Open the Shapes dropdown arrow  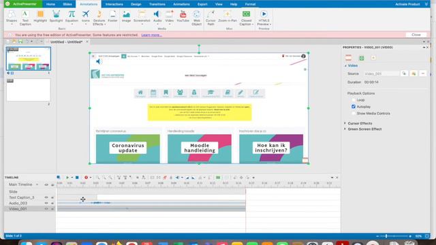point(12,24)
